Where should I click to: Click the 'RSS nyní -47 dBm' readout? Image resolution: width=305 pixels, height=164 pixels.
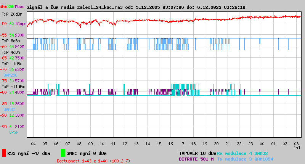pos(29,153)
